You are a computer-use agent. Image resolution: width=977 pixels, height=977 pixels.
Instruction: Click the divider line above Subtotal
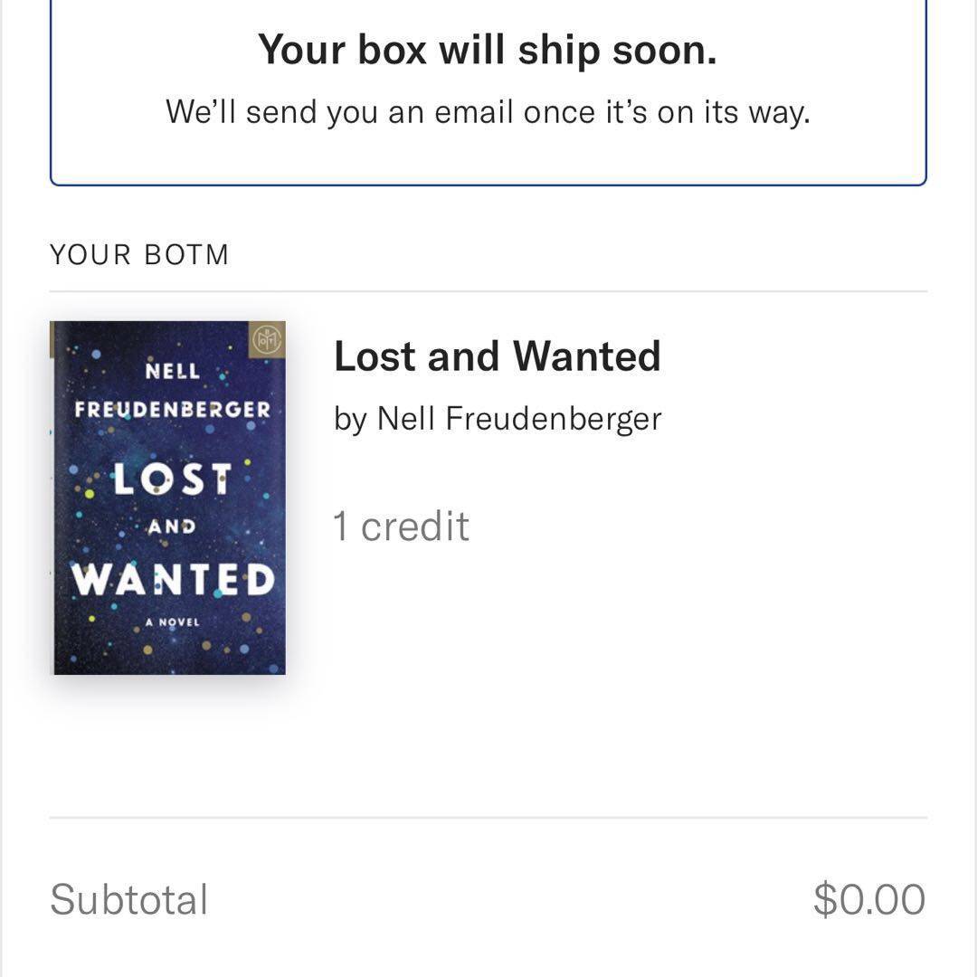pyautogui.click(x=488, y=818)
